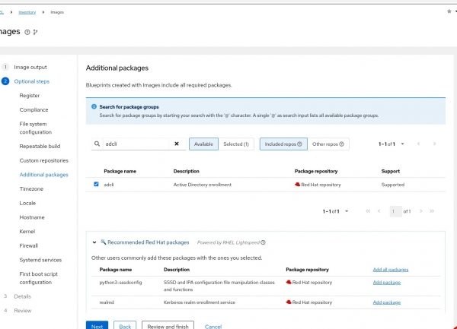
Task: Click the package search input field
Action: pyautogui.click(x=136, y=144)
